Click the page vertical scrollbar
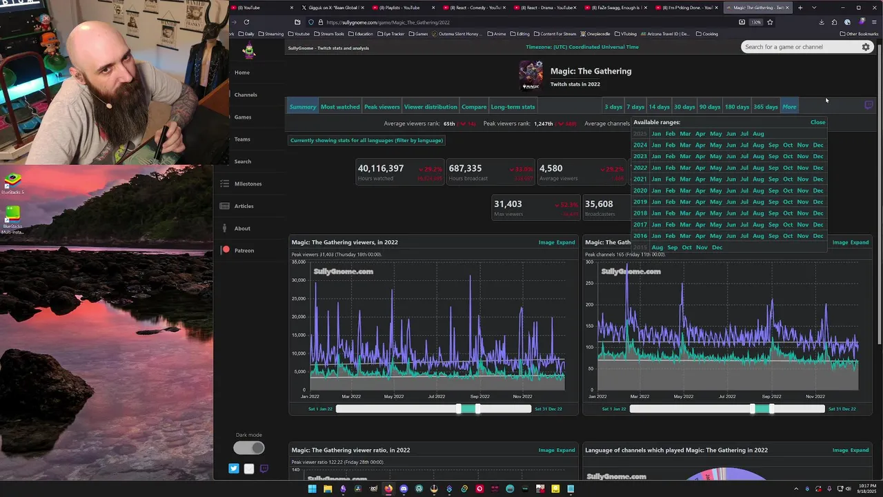883x497 pixels. [x=879, y=193]
